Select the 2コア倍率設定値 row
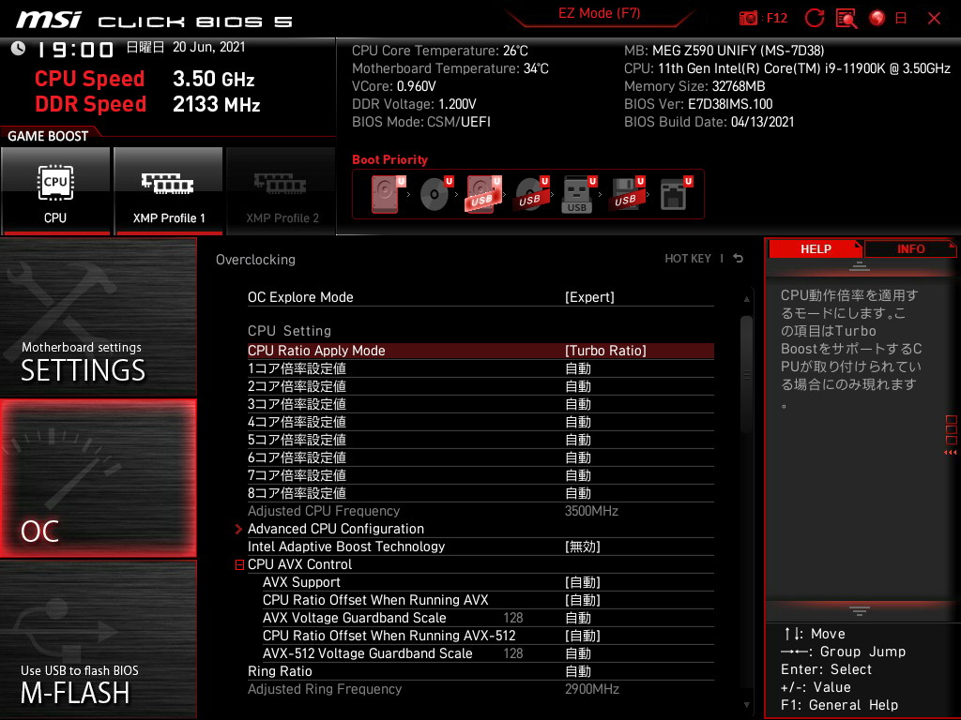 tap(480, 385)
